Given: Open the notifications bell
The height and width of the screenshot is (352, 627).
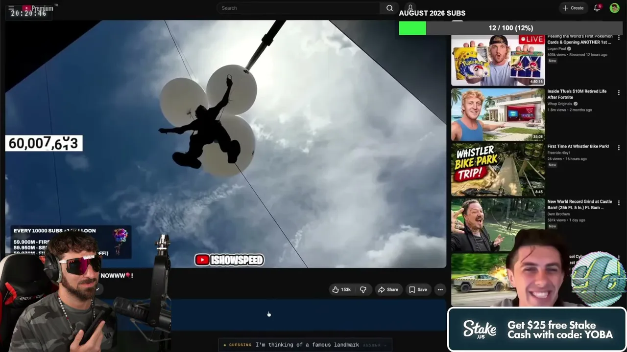Looking at the screenshot, I should (597, 8).
